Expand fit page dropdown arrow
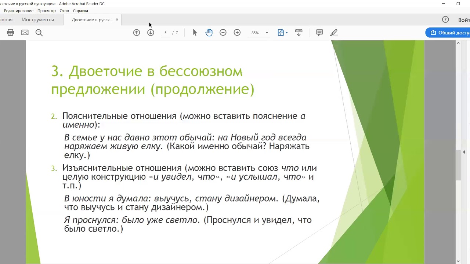This screenshot has height=264, width=470. [x=287, y=33]
